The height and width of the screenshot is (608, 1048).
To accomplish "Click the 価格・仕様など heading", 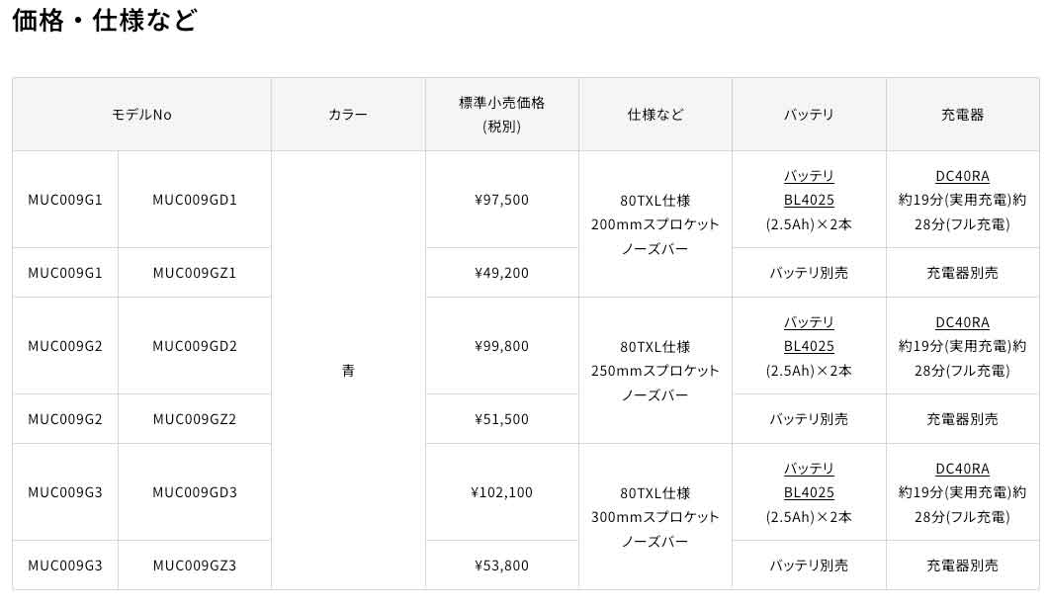I will pyautogui.click(x=105, y=20).
